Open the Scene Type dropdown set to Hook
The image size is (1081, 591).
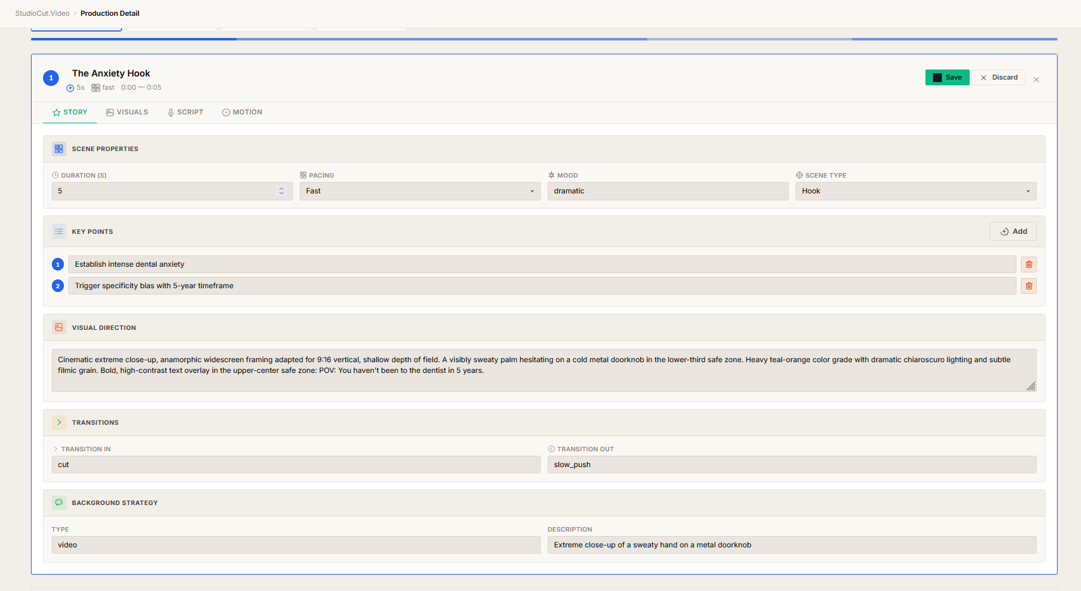click(x=916, y=191)
